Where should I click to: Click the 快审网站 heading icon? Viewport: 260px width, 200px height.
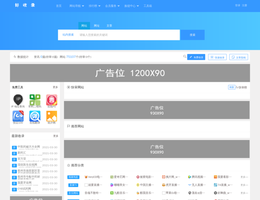pos(68,87)
